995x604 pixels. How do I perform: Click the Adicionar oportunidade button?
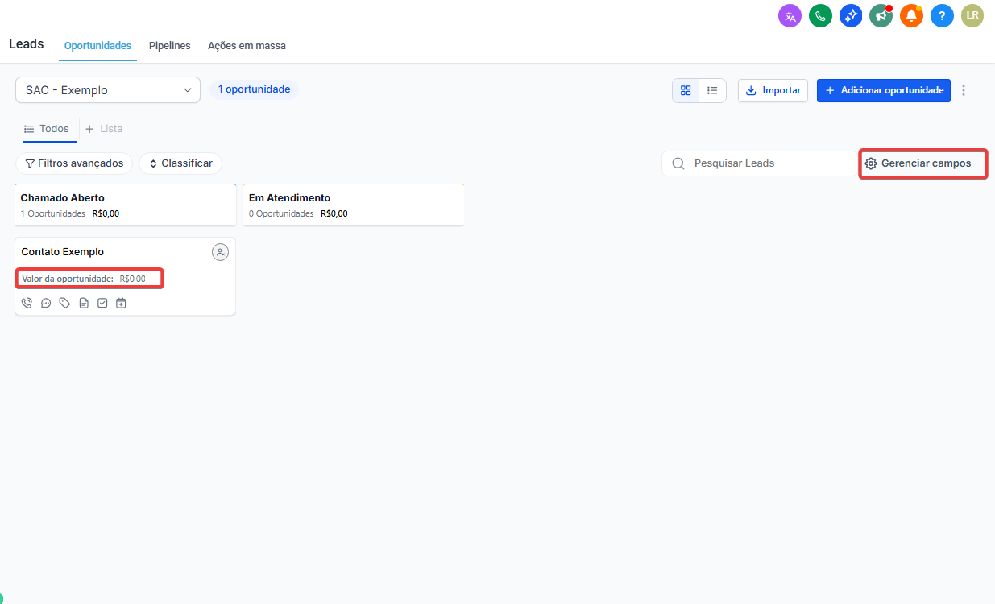883,91
